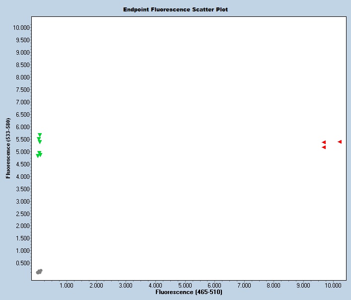The width and height of the screenshot is (351, 300).
Task: Select the rightmost red triangle marker
Action: (340, 142)
